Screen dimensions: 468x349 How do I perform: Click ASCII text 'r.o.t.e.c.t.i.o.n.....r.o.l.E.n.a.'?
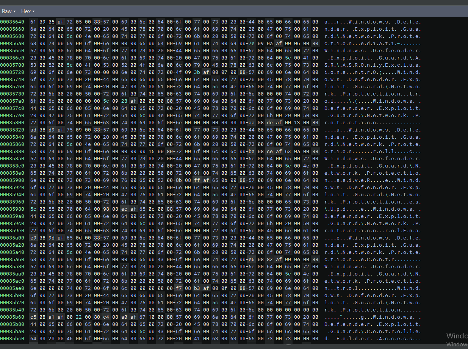(x=373, y=230)
